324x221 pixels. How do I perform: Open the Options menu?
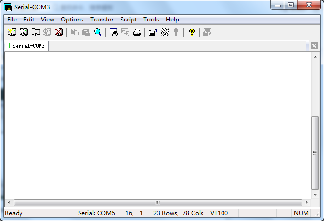tap(72, 20)
